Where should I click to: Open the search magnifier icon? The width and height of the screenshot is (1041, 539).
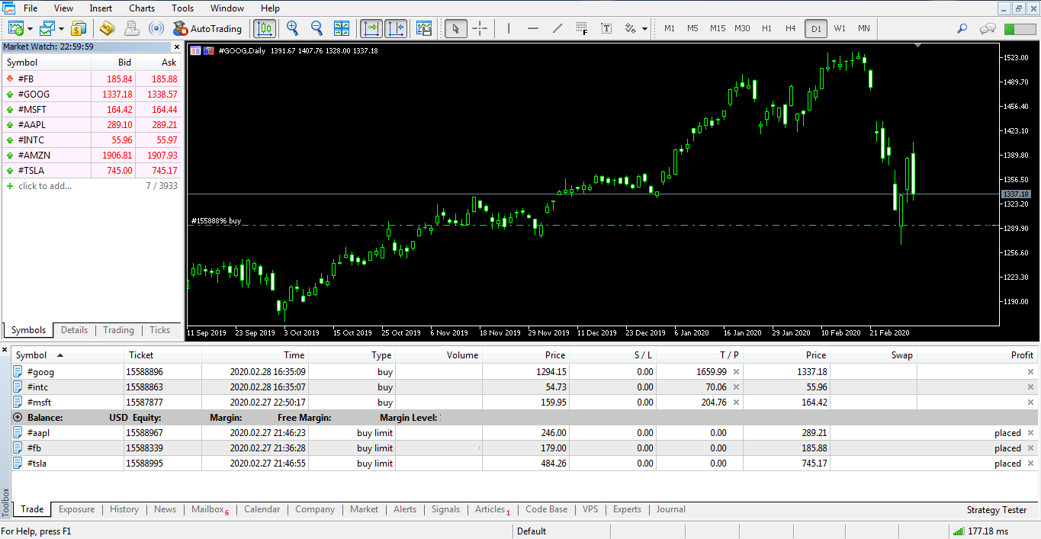pyautogui.click(x=962, y=29)
